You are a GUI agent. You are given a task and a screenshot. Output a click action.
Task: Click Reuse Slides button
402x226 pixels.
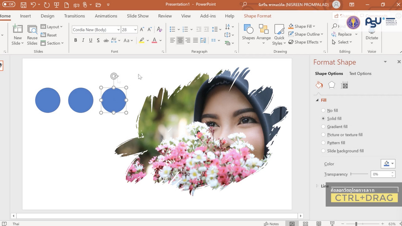point(32,35)
